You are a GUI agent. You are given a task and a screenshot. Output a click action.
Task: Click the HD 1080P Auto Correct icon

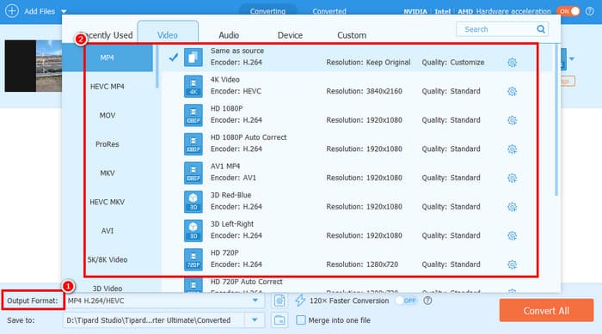(193, 143)
